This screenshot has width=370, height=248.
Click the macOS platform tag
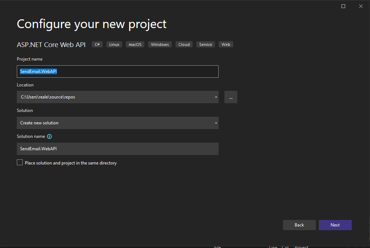(x=135, y=44)
